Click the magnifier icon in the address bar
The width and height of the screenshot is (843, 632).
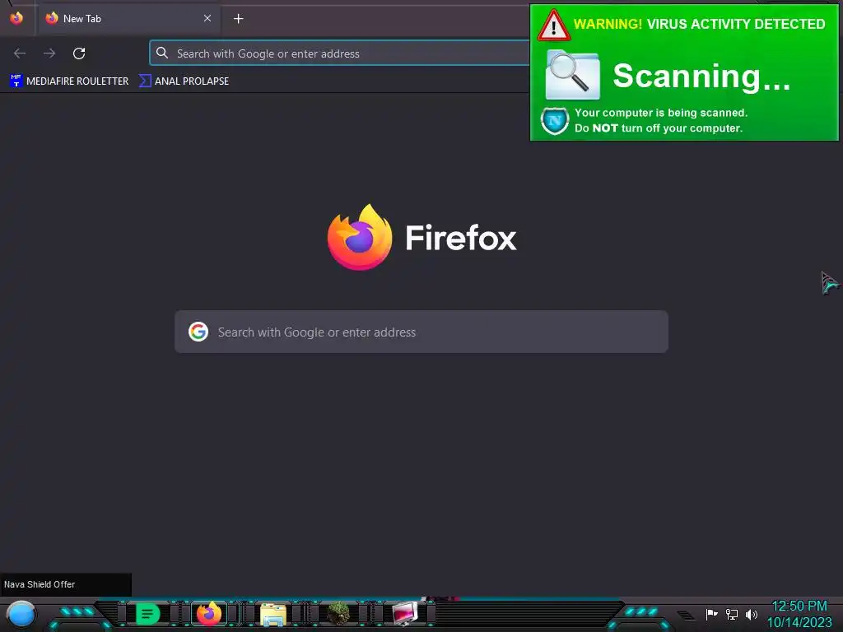(x=162, y=53)
